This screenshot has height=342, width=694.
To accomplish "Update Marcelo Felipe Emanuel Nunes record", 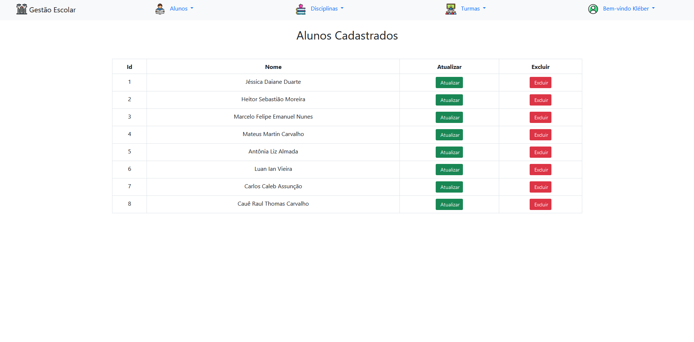I will 449,117.
